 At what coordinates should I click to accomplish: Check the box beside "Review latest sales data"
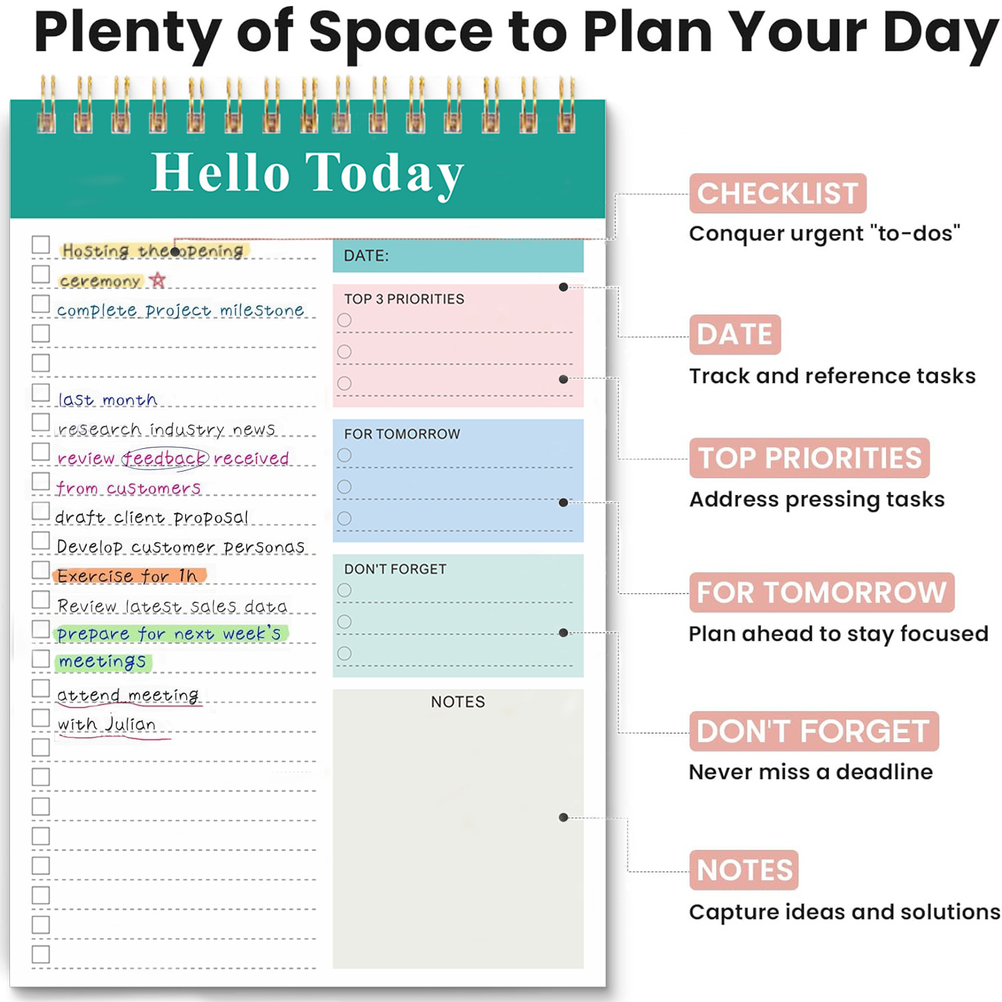tap(41, 600)
